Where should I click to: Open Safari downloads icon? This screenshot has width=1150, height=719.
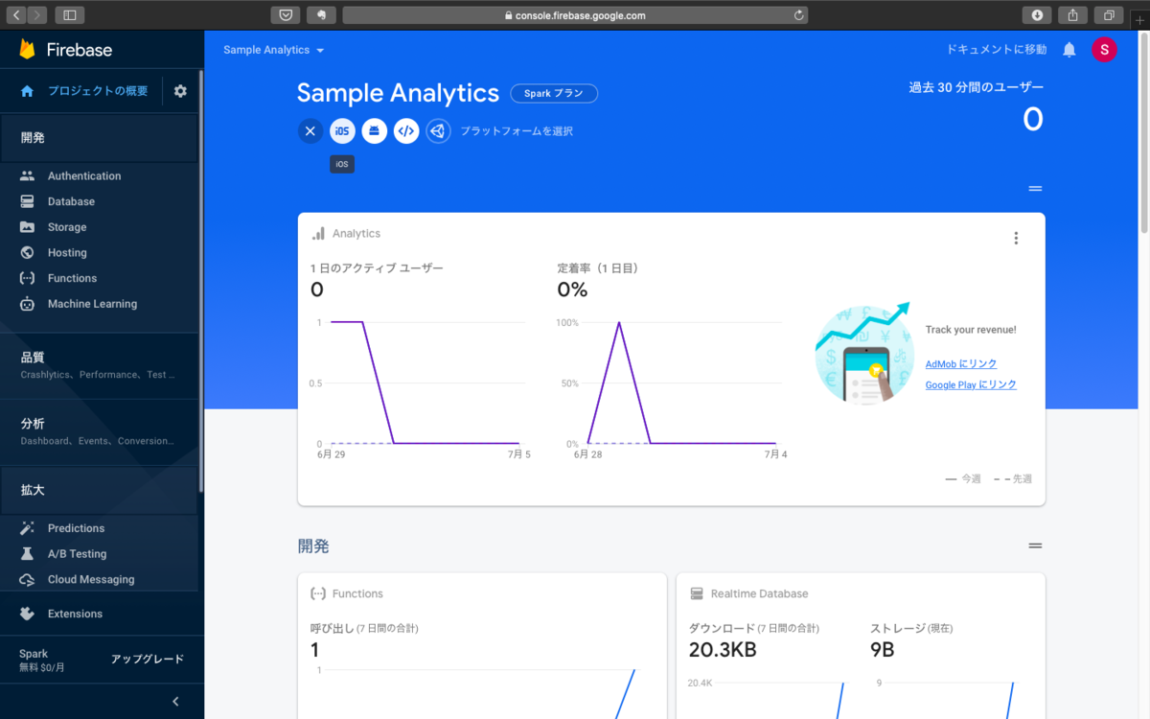pos(1037,15)
